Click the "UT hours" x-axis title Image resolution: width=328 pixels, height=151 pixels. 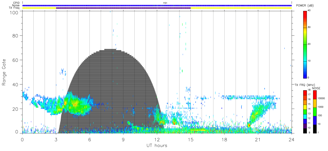pyautogui.click(x=157, y=145)
